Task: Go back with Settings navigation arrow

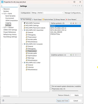Action: [73, 6]
